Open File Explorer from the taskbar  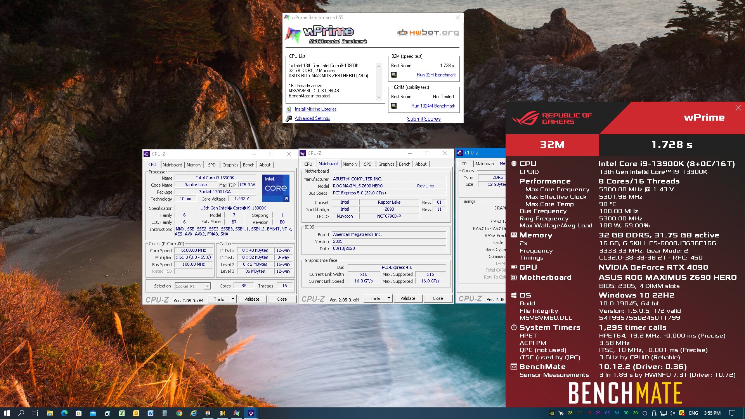(x=50, y=413)
